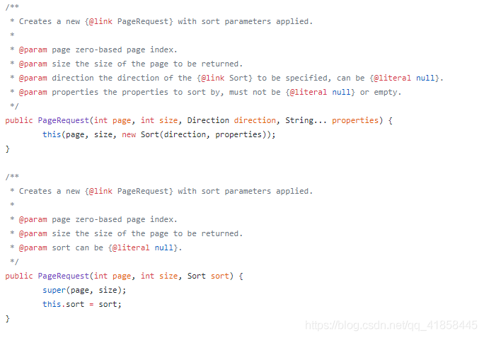Click the Direction direction parameter
Screen dimensions: 484x338
pyautogui.click(x=233, y=120)
